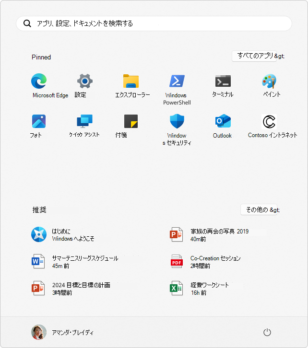This screenshot has height=348, width=308.
Task: Click the Microsoft Edge label
Action: coord(50,95)
